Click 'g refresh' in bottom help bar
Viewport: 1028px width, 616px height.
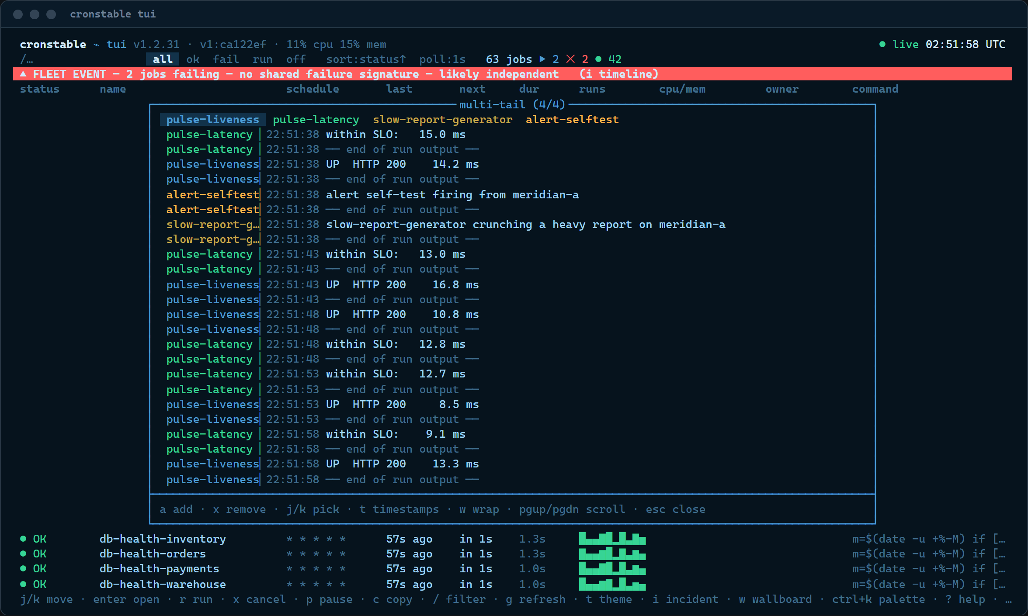[535, 599]
